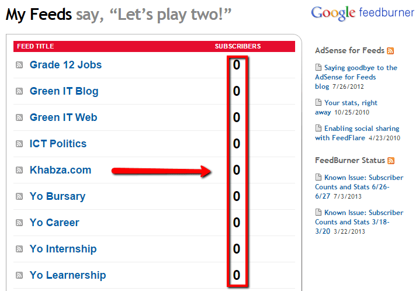Click the feed icon beside Grade 12 Jobs
This screenshot has width=419, height=291.
(x=19, y=65)
